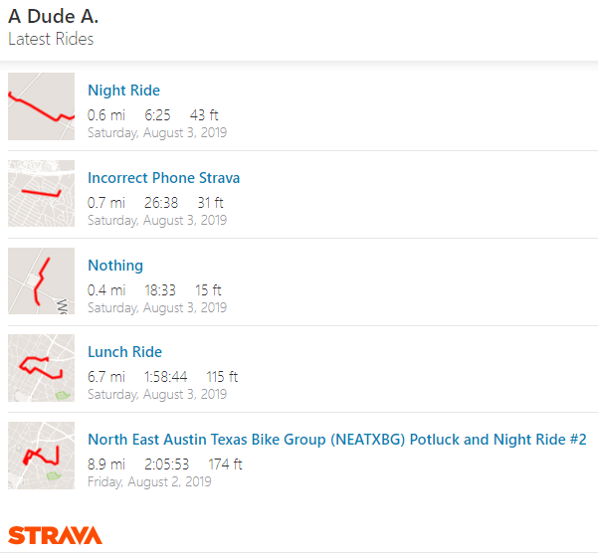View the Lunch Ride map thumbnail

pyautogui.click(x=41, y=368)
